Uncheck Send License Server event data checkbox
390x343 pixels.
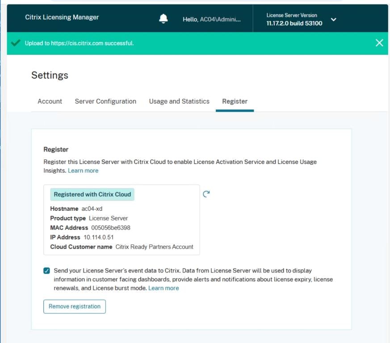pyautogui.click(x=46, y=271)
